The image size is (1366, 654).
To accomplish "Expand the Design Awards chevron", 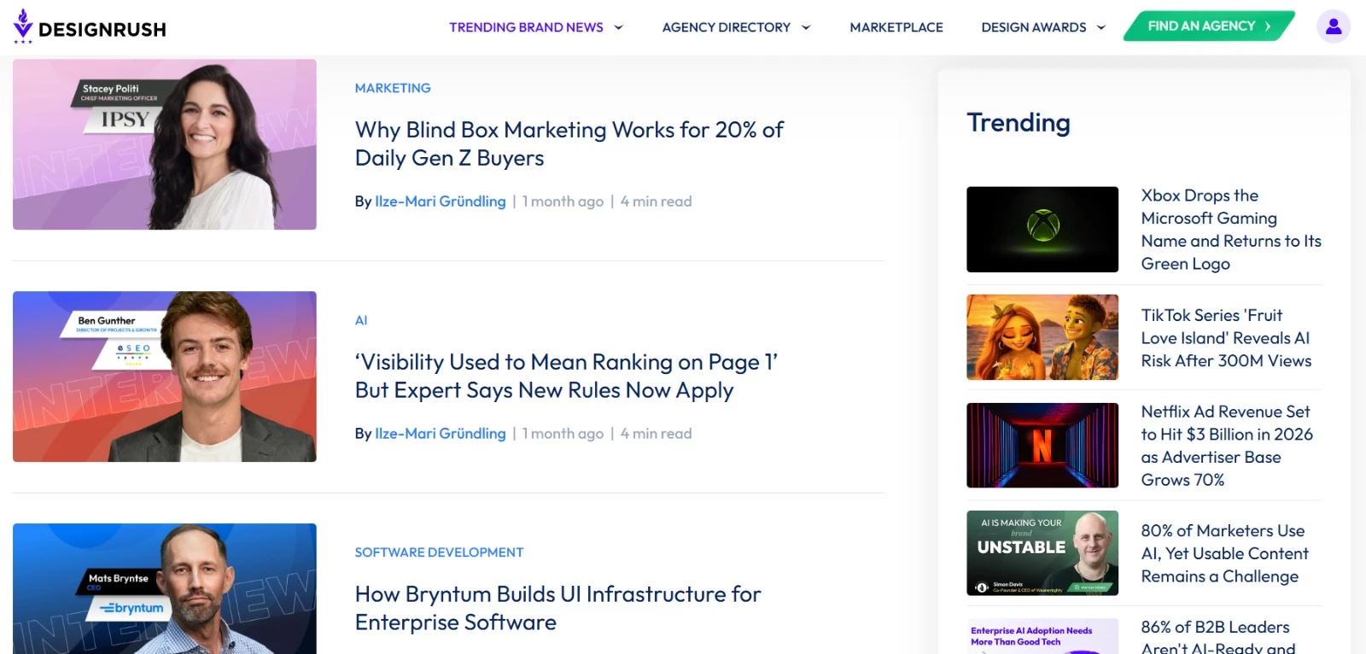I will pos(1101,27).
